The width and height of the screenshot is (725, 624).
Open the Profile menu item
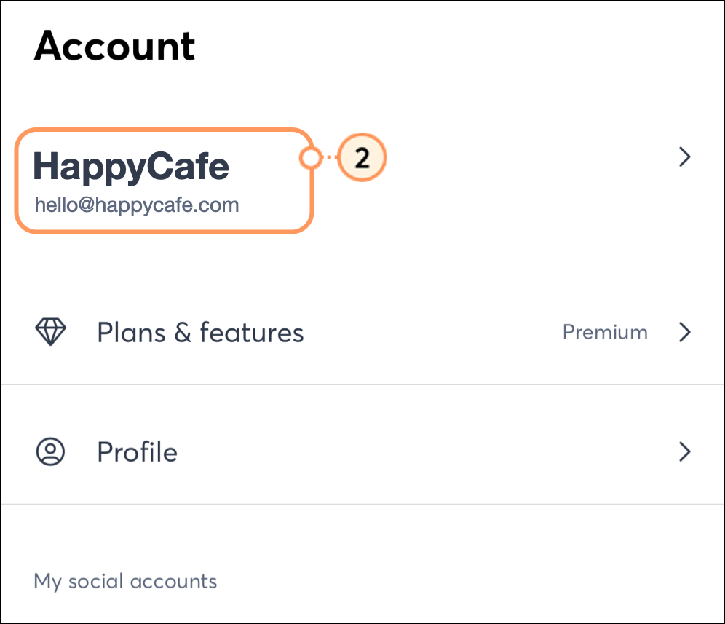[x=137, y=452]
